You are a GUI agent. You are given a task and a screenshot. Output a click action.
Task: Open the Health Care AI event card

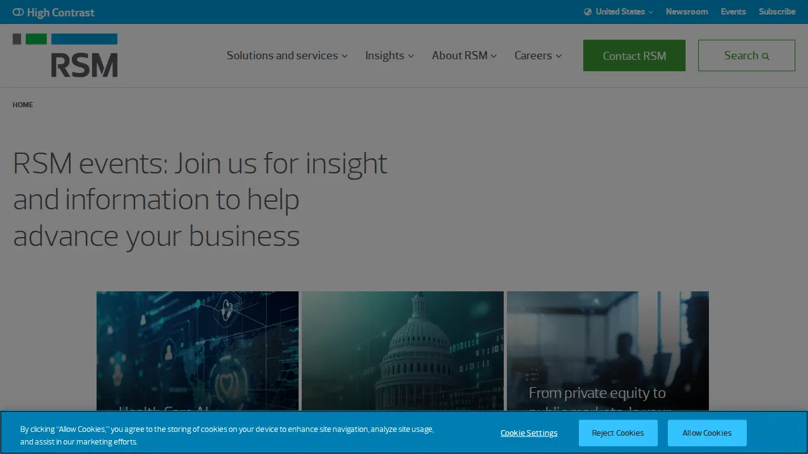198,351
